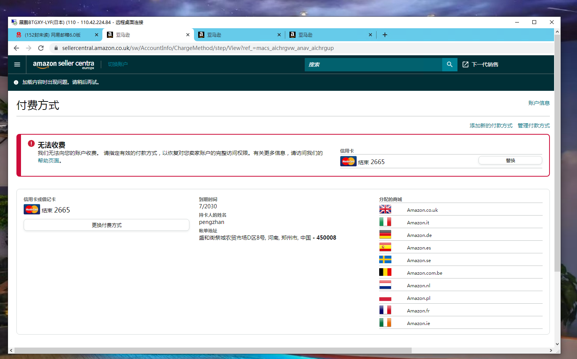Click the search magnifier button
The image size is (577, 359).
pyautogui.click(x=449, y=64)
